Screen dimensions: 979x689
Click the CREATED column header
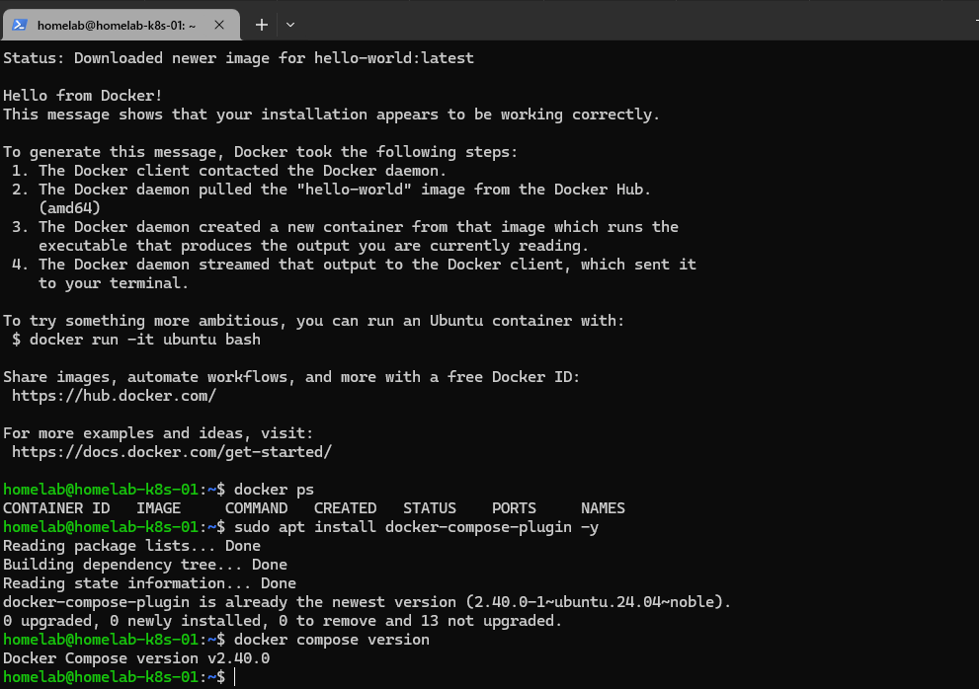pos(346,508)
